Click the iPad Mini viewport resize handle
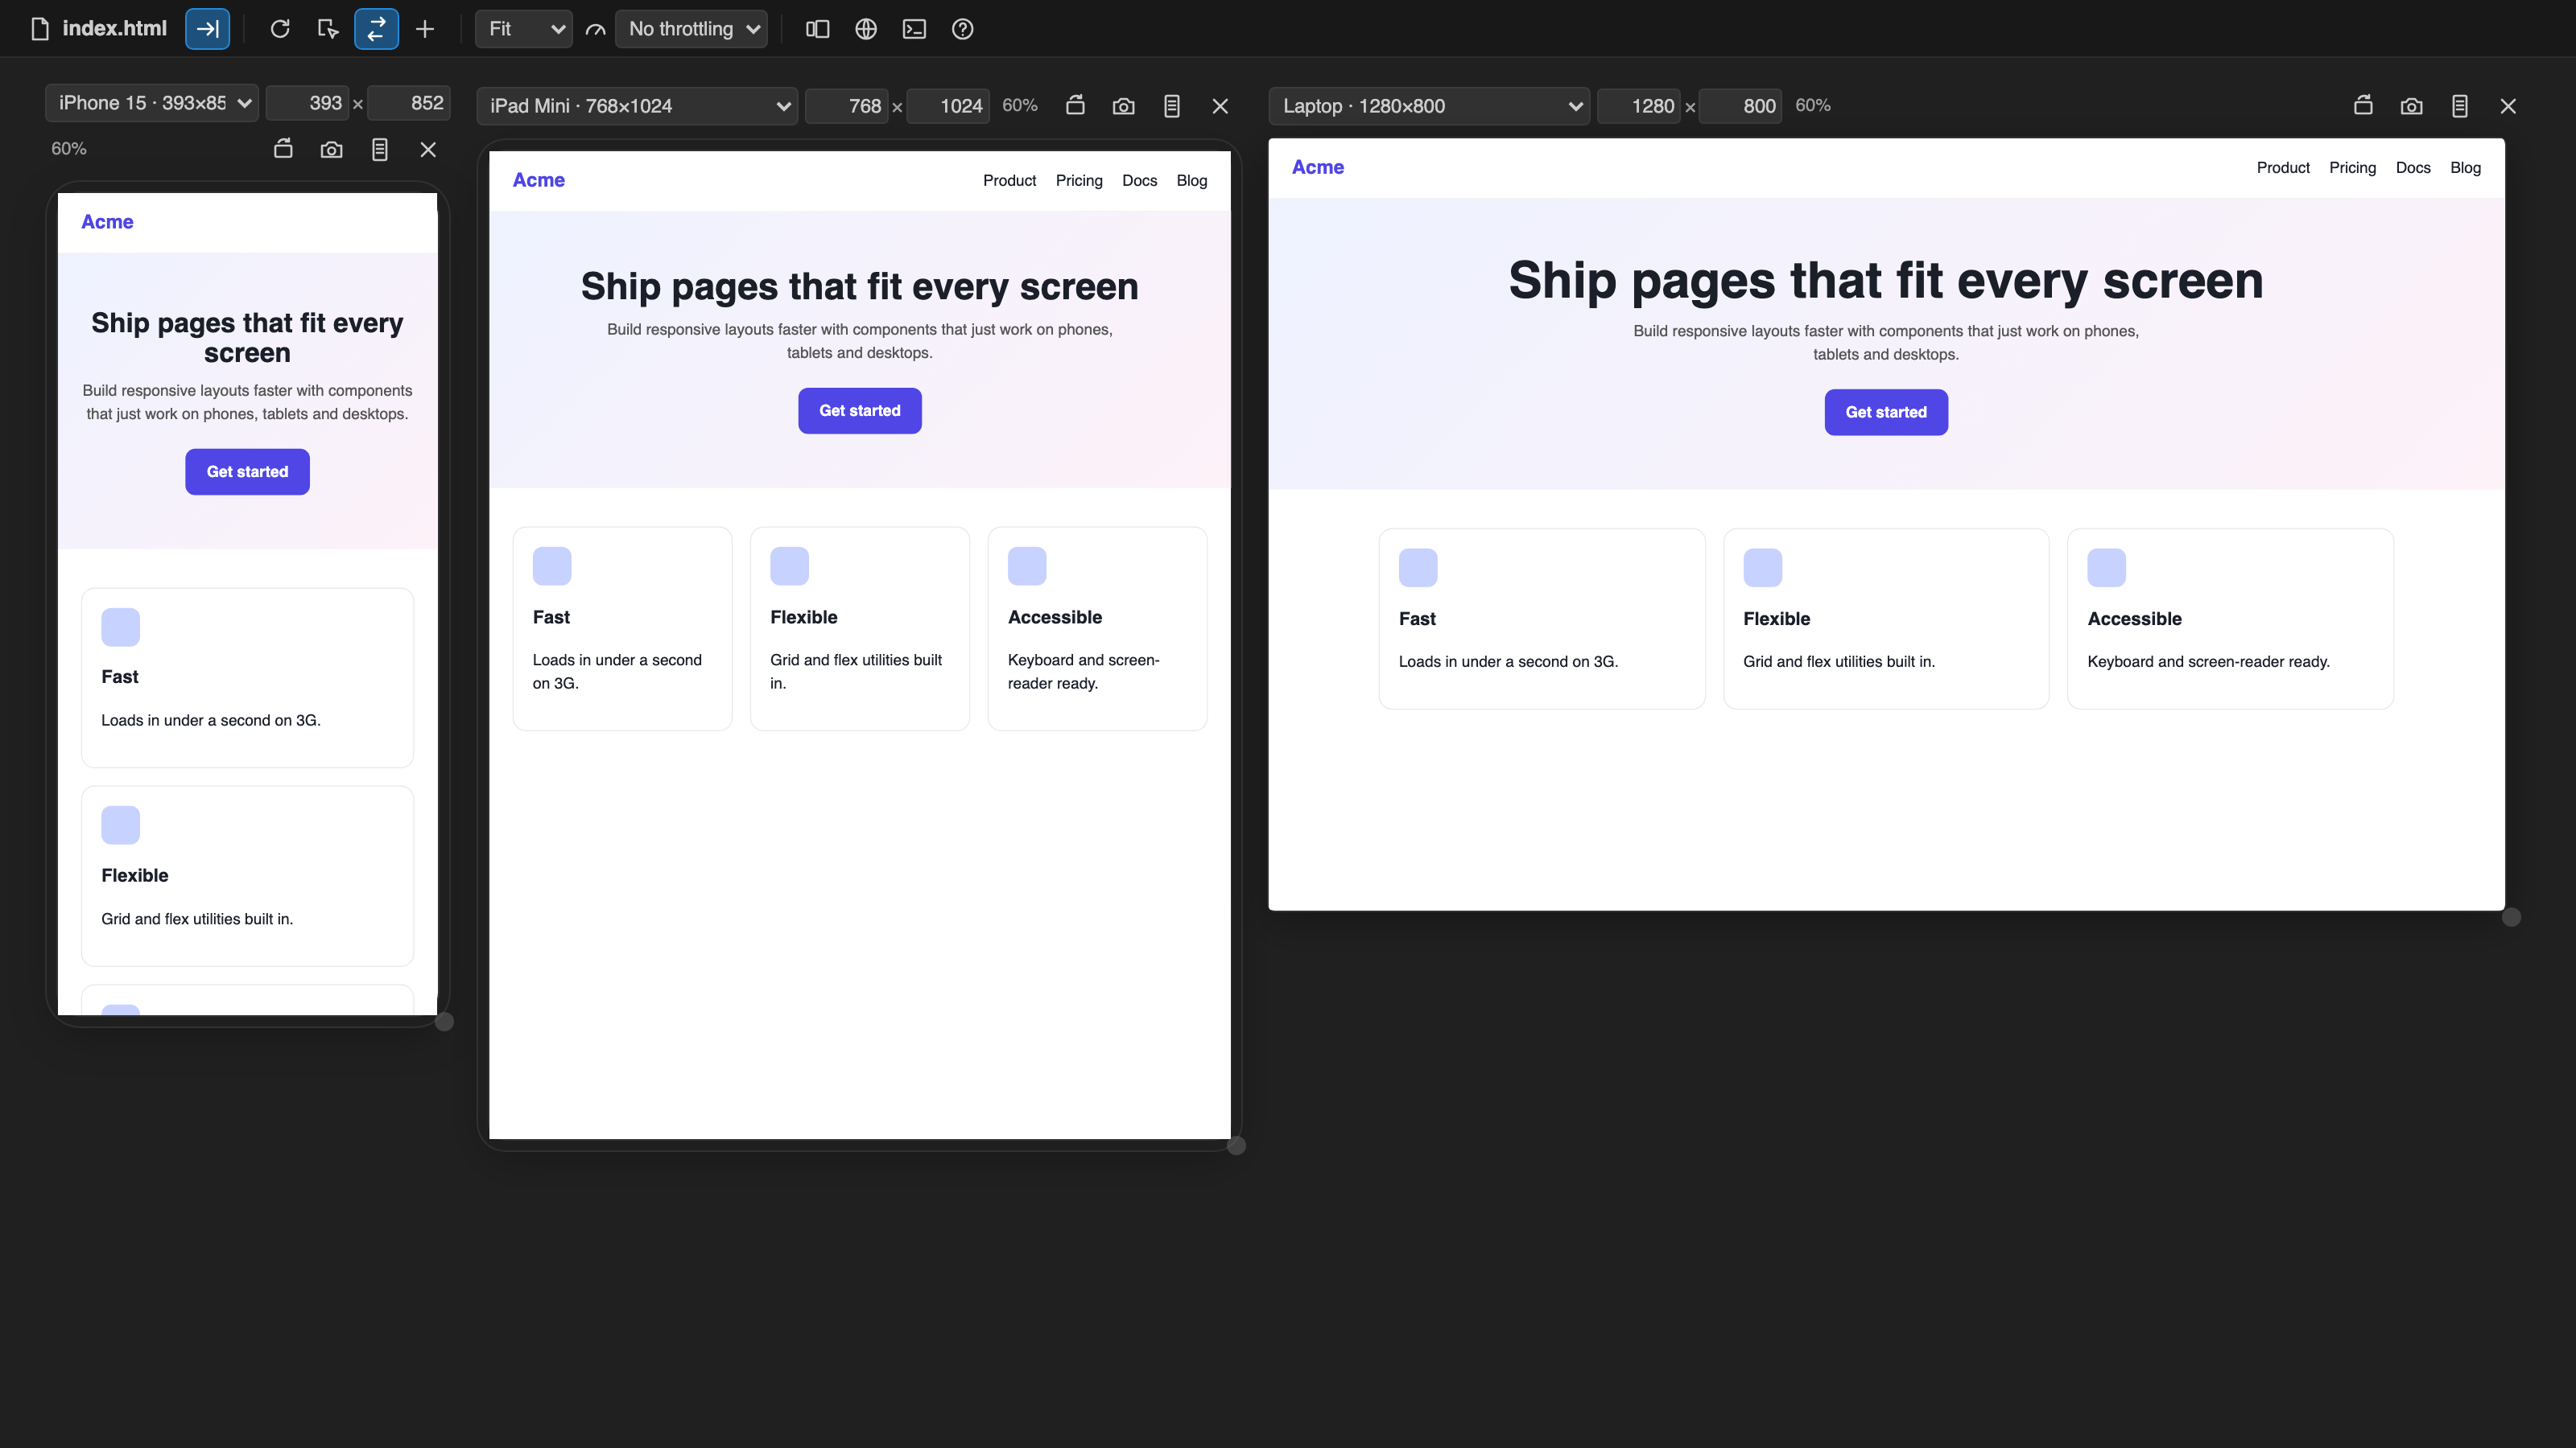The width and height of the screenshot is (2576, 1448). (1237, 1146)
